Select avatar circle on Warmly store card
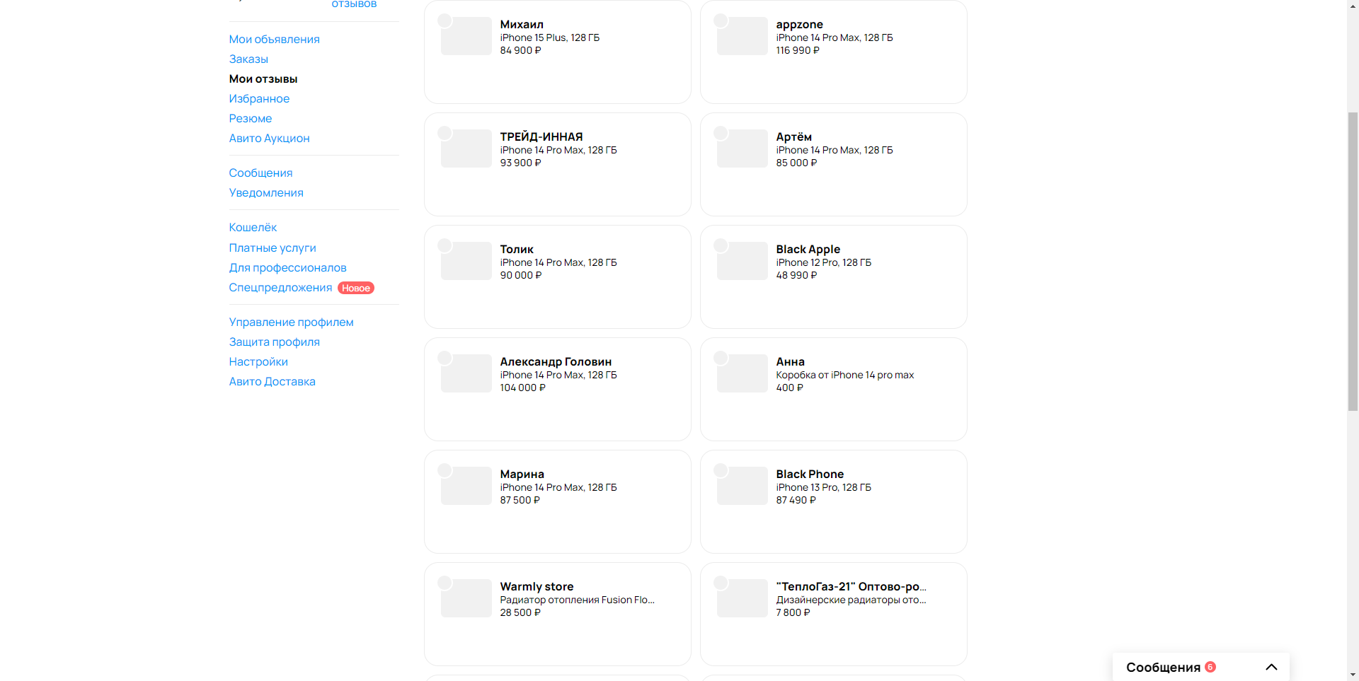This screenshot has width=1359, height=681. tap(445, 583)
